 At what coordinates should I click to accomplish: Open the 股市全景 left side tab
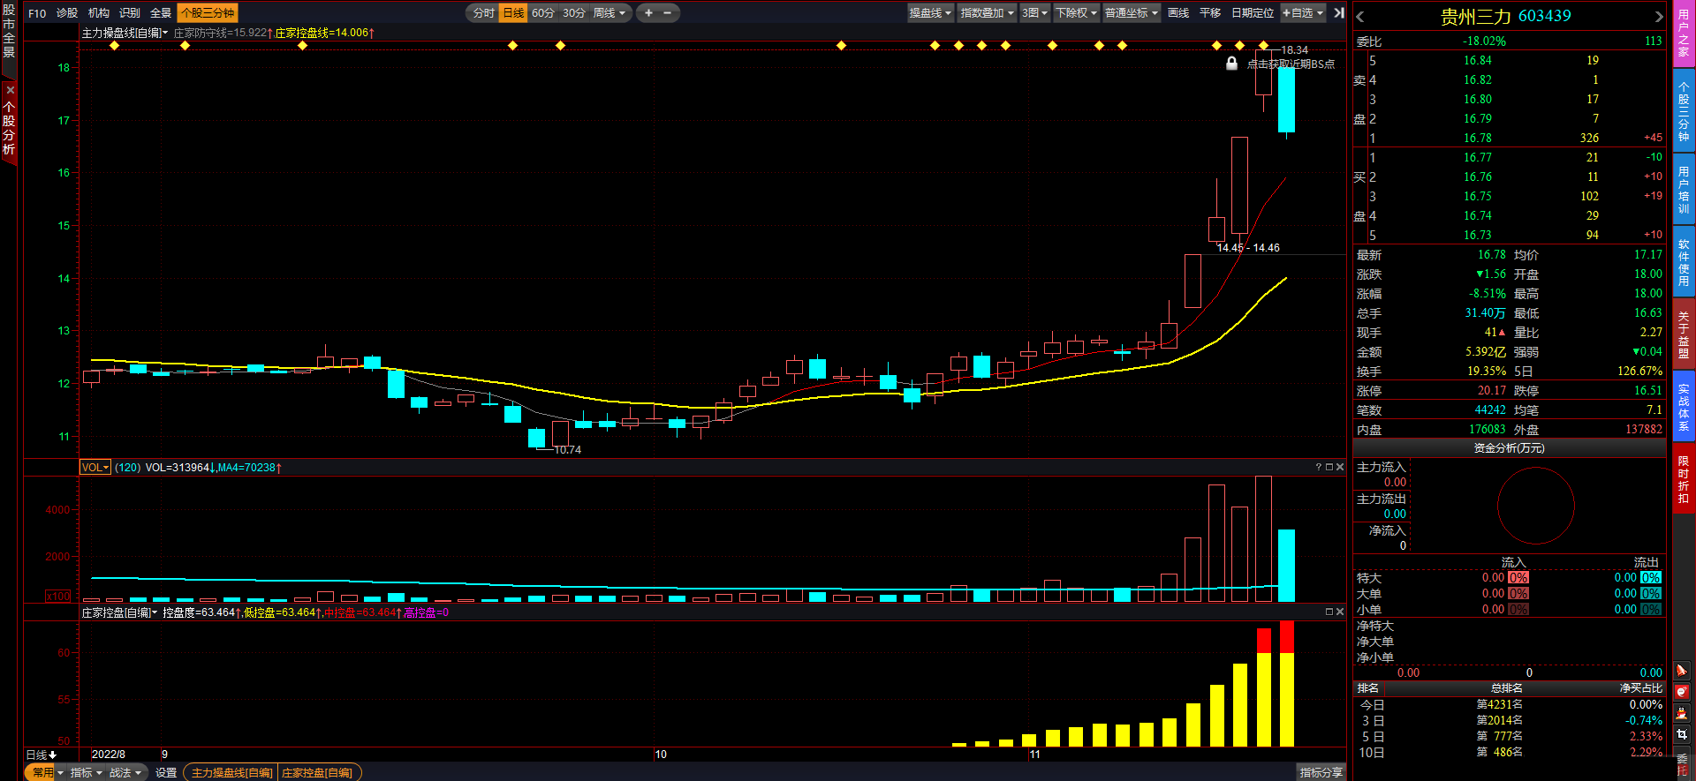(x=9, y=31)
